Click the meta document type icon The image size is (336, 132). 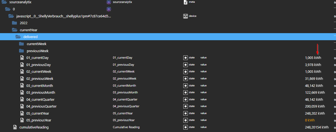185,2
